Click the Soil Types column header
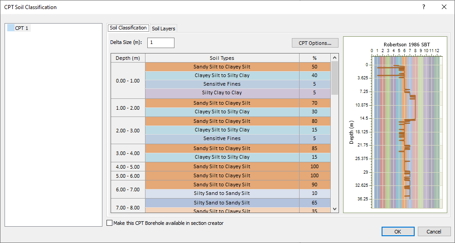 pyautogui.click(x=222, y=58)
